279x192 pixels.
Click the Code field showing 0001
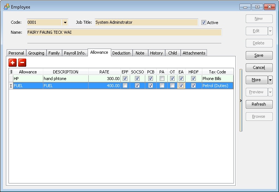point(44,23)
